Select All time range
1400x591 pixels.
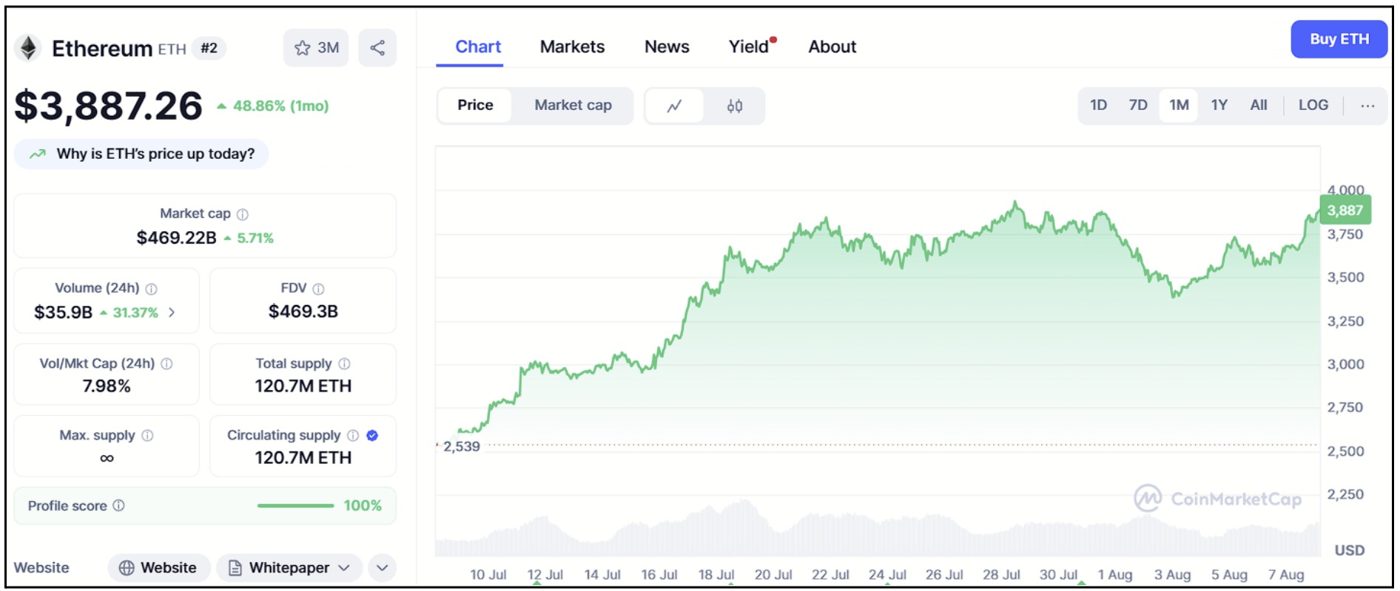click(1259, 105)
